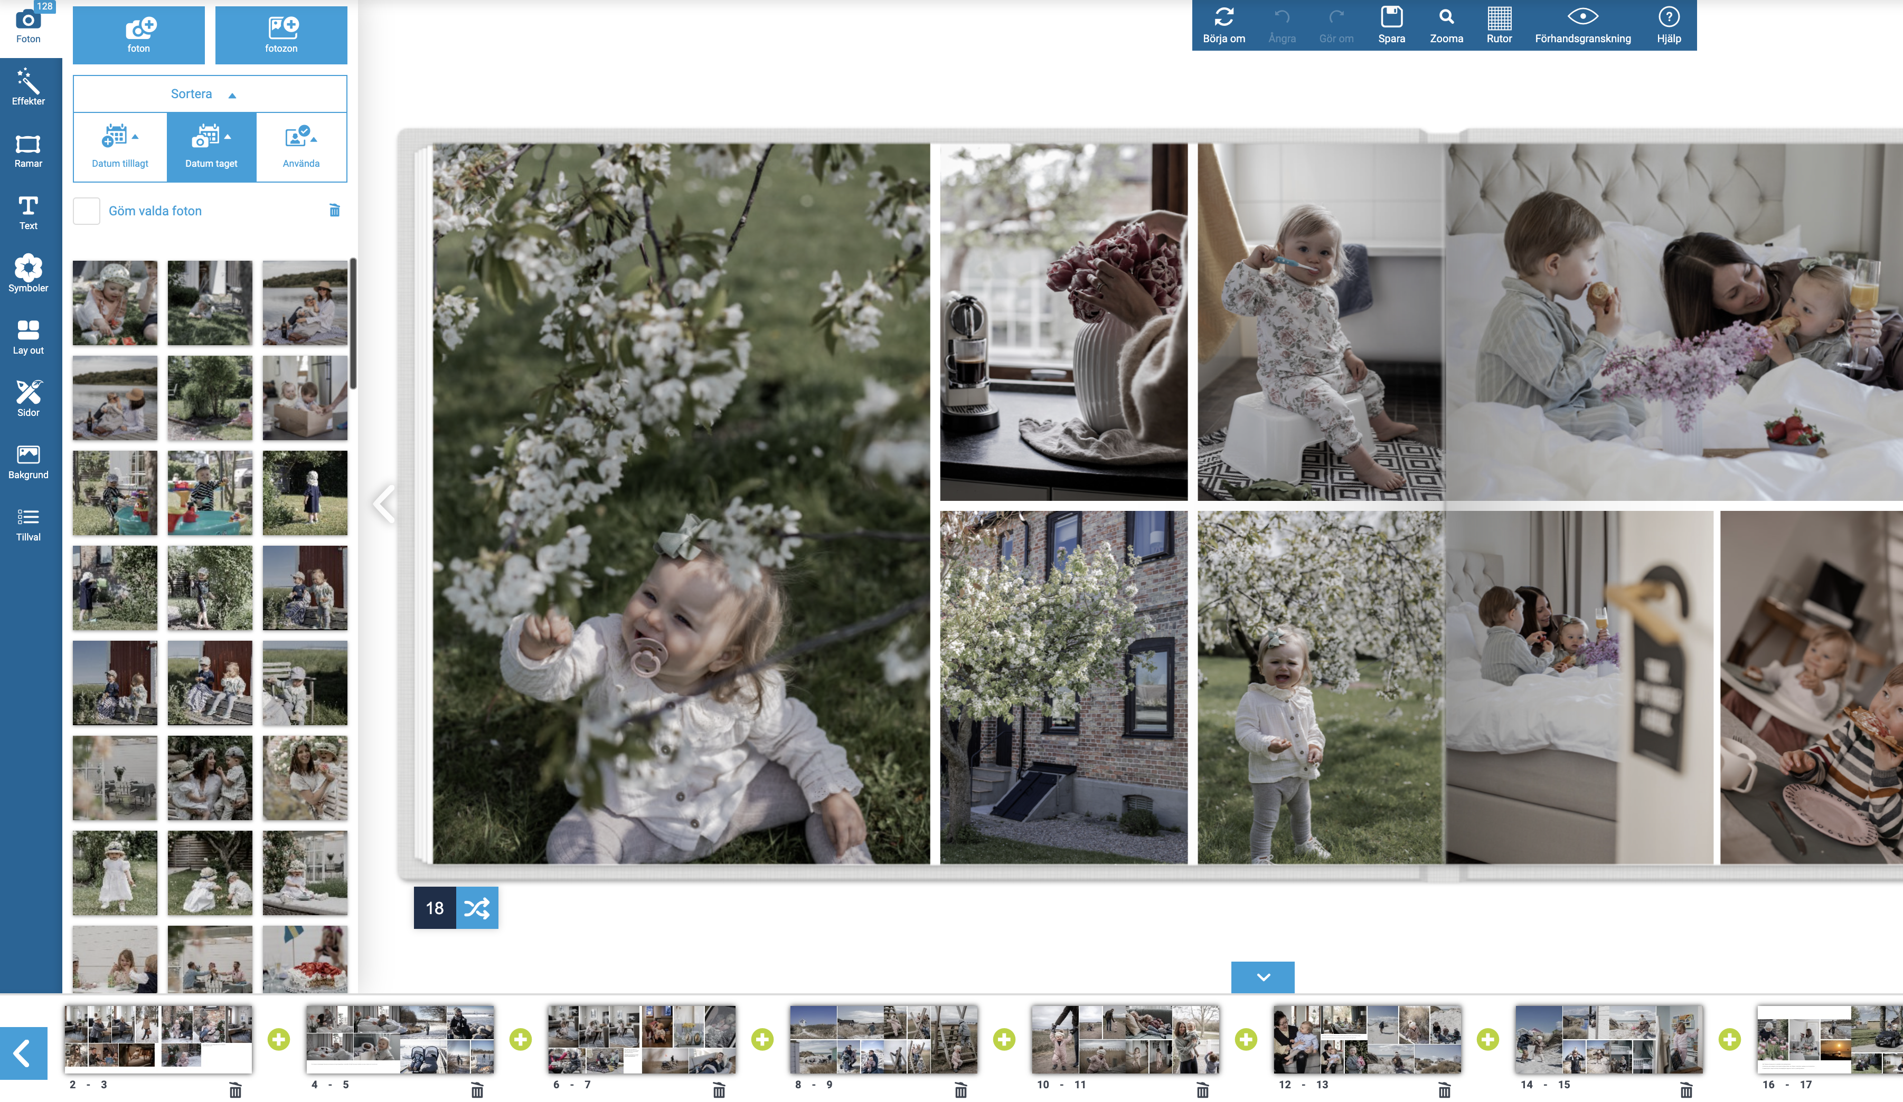Go to previous spread with left chevron
The height and width of the screenshot is (1102, 1903).
pyautogui.click(x=385, y=503)
